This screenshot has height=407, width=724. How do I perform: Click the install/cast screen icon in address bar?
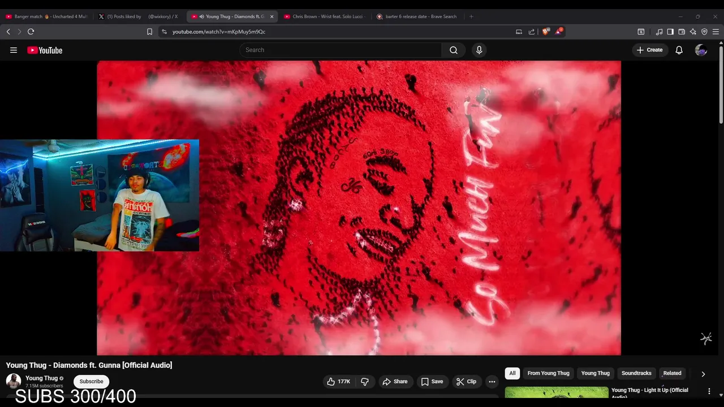519,32
